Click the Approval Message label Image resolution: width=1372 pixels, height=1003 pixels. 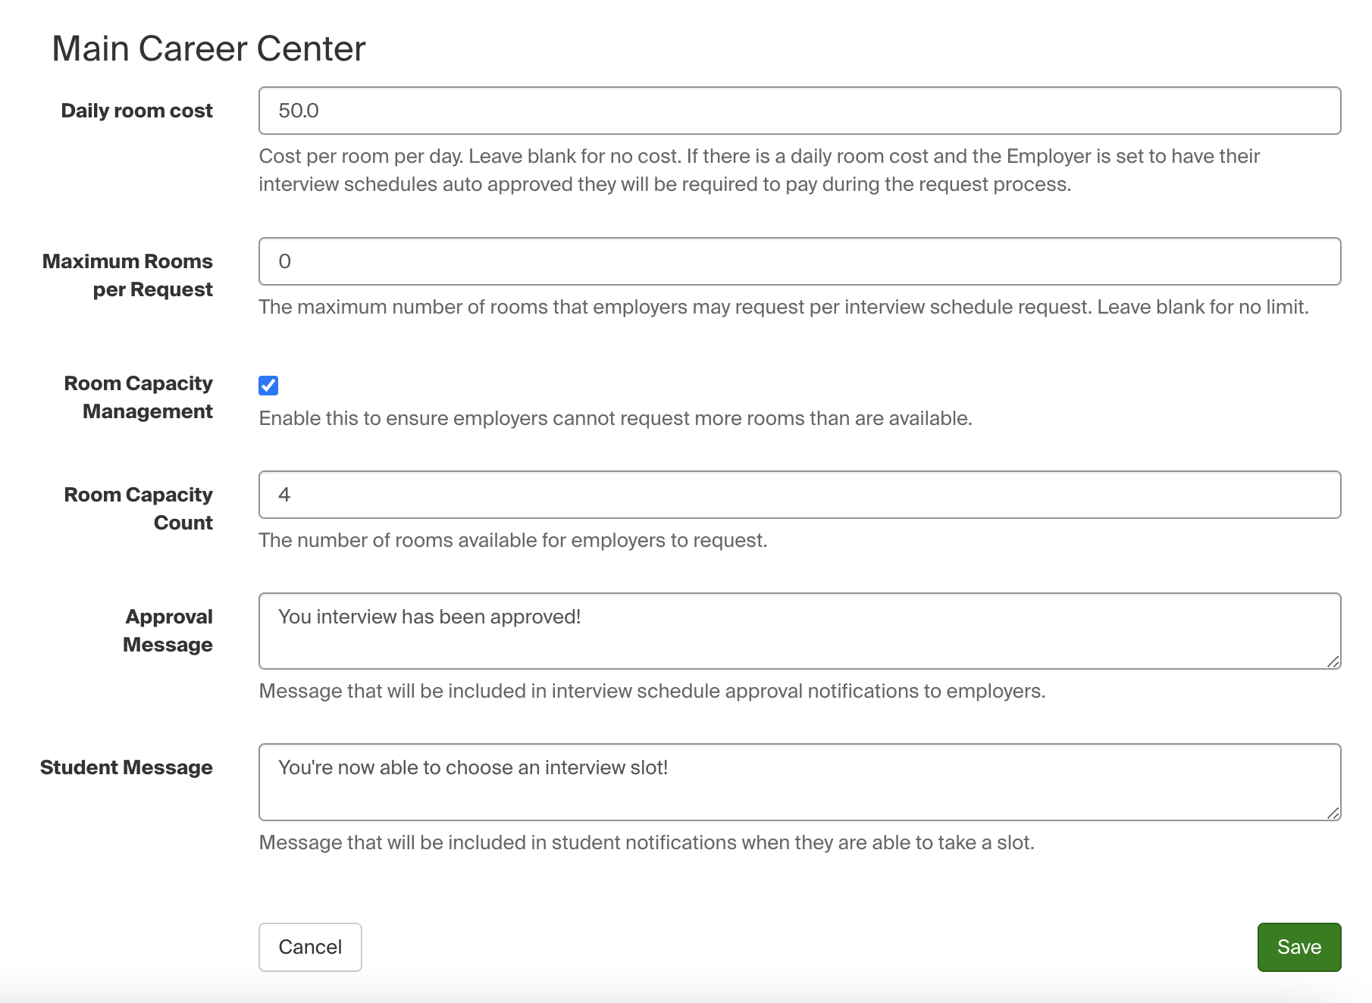point(168,630)
